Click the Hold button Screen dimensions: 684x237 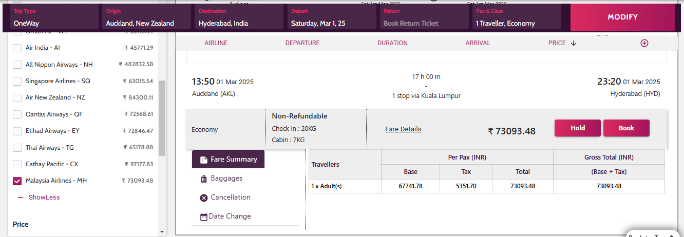point(577,128)
